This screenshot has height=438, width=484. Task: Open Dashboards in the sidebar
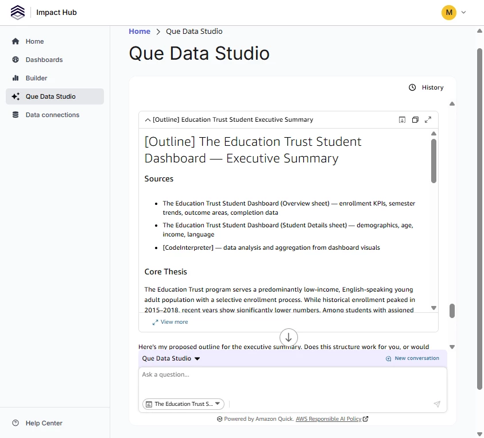(55, 60)
